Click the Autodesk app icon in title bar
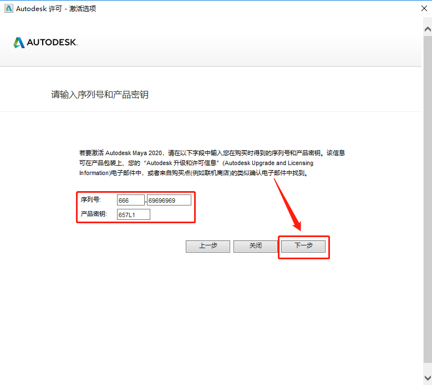432x385 pixels. [x=9, y=8]
